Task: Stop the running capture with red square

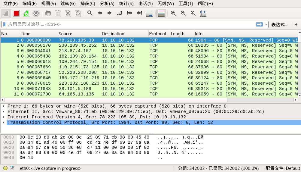Action: (16, 13)
